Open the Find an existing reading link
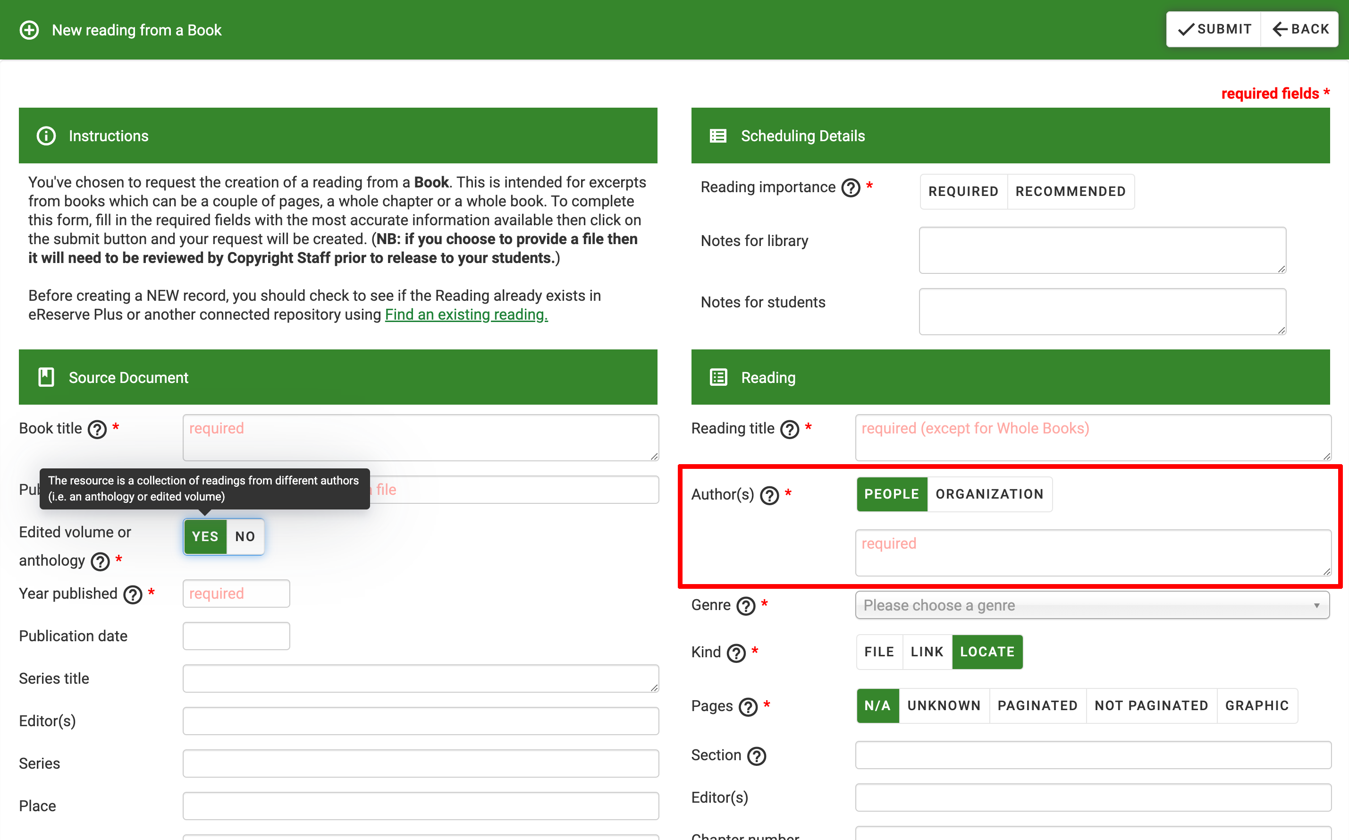Screen dimensions: 1349x840 [466, 314]
